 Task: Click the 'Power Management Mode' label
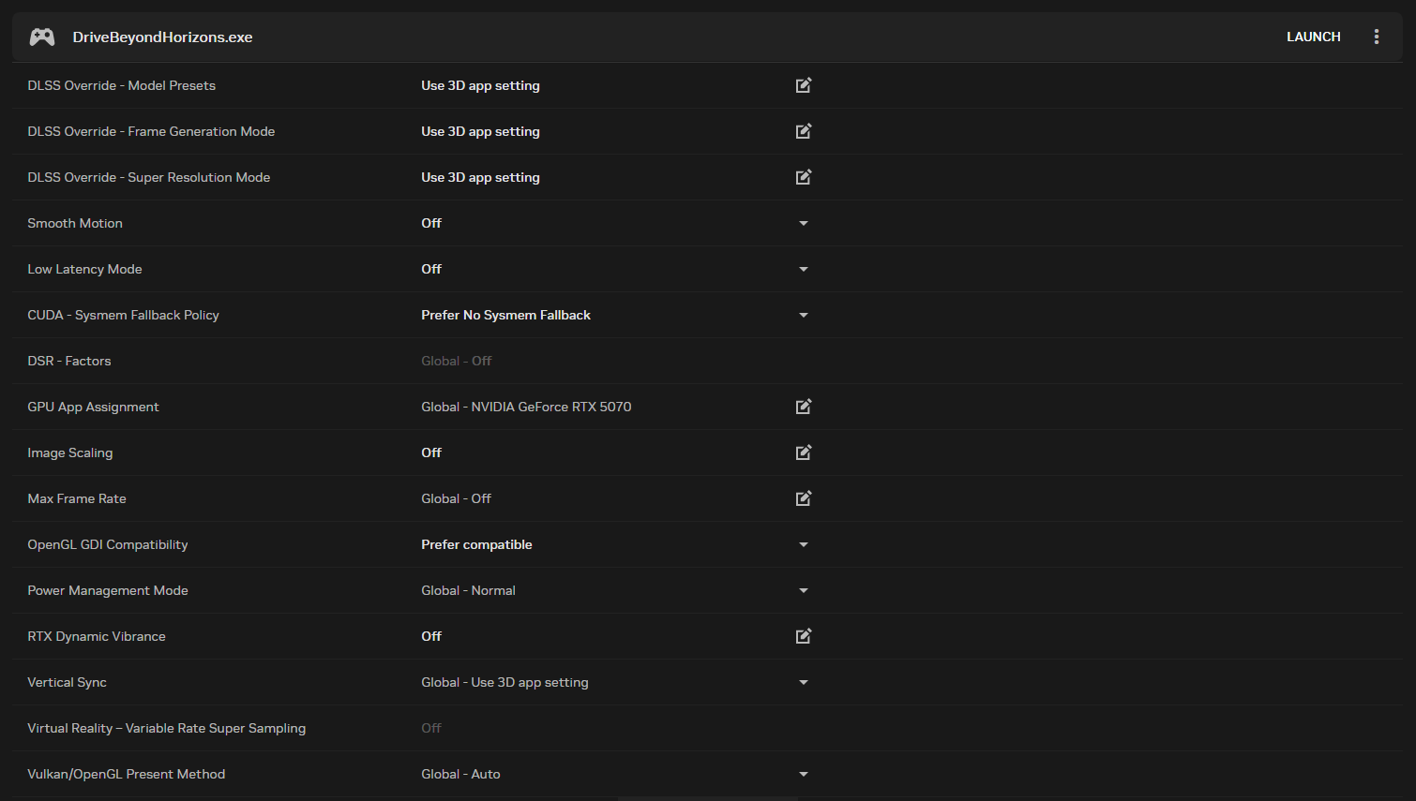[107, 590]
